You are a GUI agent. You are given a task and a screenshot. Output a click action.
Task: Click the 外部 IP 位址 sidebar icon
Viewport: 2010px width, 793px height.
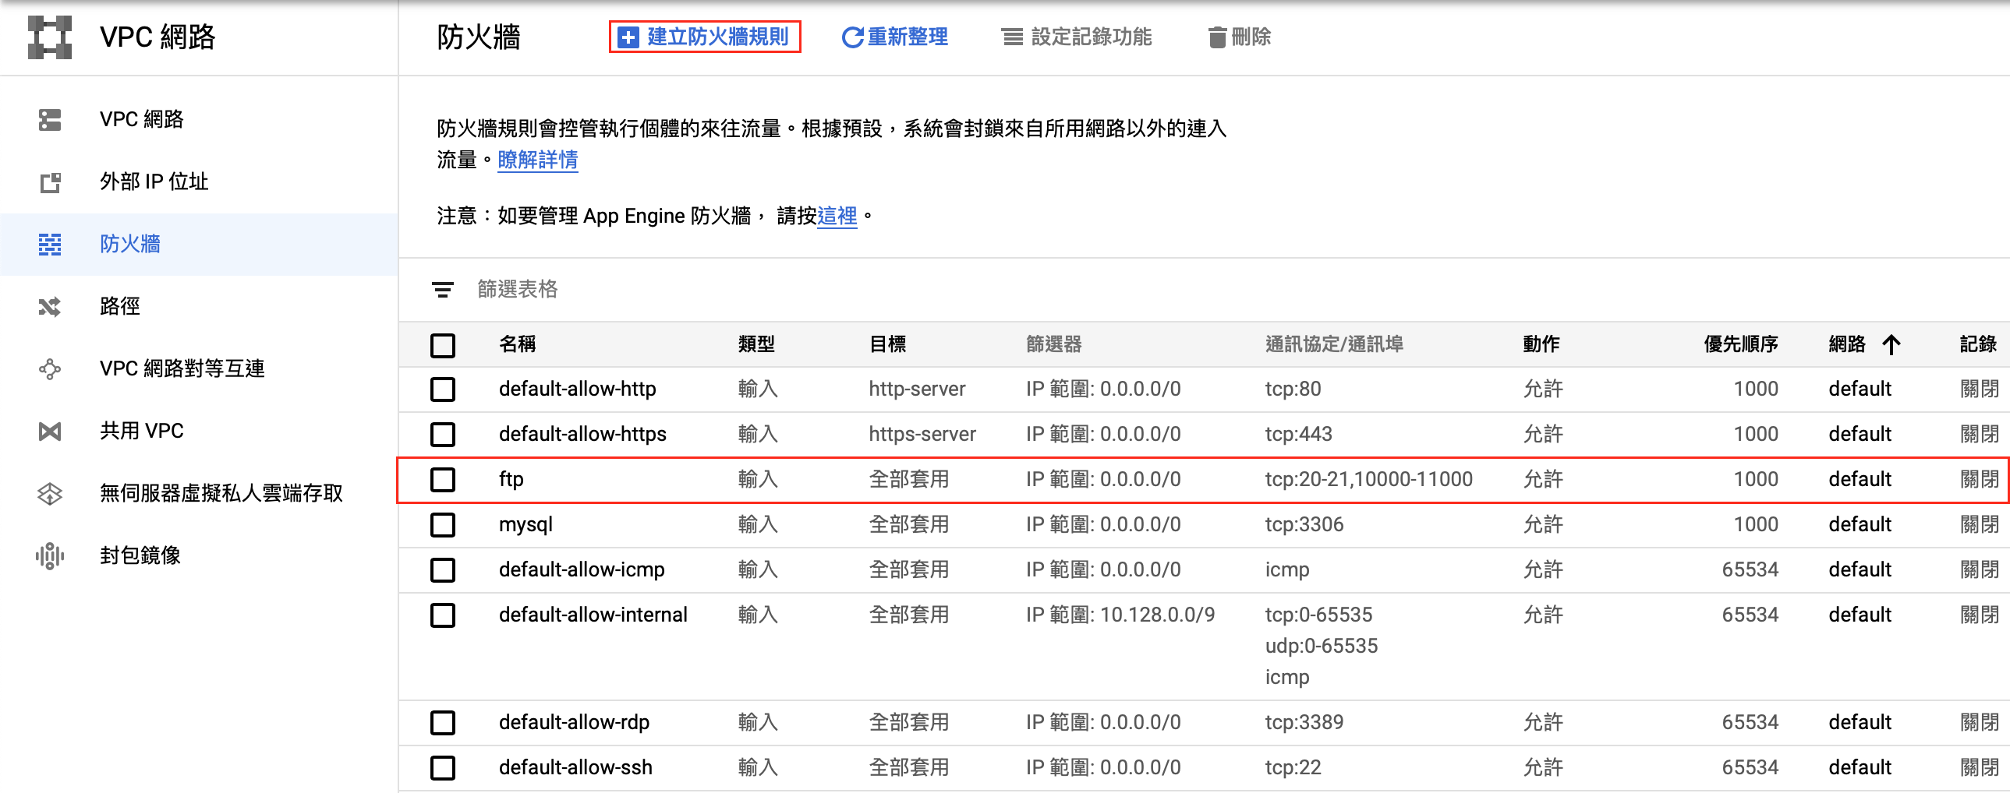point(50,182)
